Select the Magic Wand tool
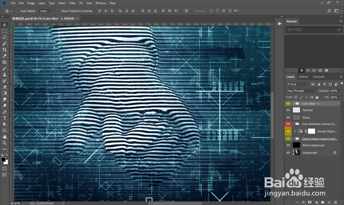This screenshot has width=344, height=205. tap(4, 43)
